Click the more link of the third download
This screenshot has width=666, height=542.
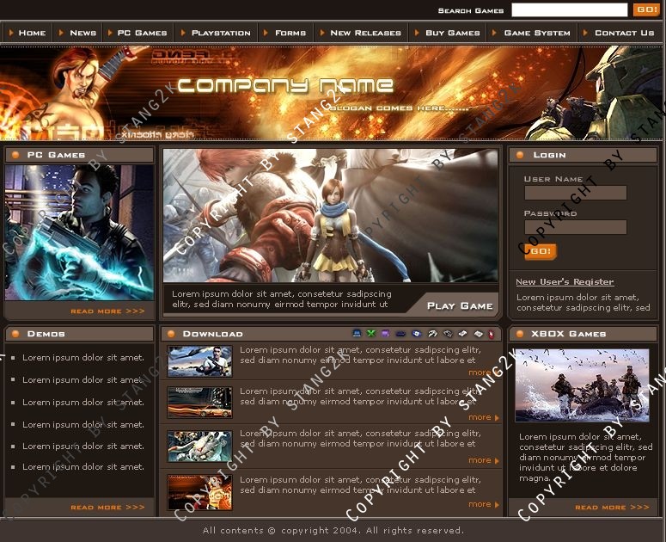click(483, 460)
